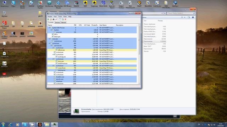Collapse svchost.exe node above audiodg.exe
Screen dimensions: 227x127
click(53, 55)
